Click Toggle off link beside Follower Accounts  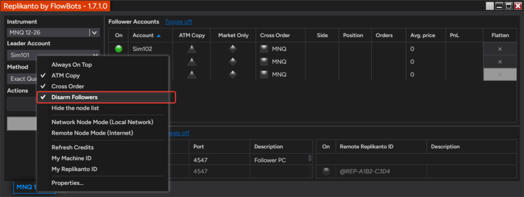[x=179, y=21]
